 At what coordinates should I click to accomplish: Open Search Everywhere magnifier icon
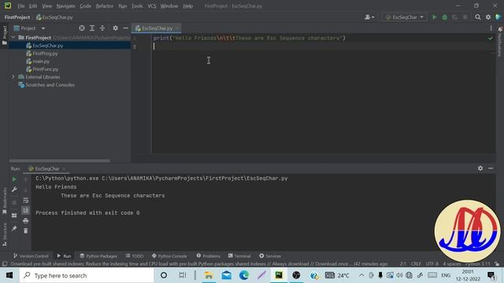click(x=478, y=17)
